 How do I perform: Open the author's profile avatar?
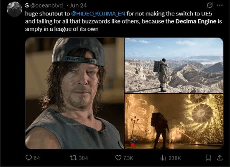14,9
